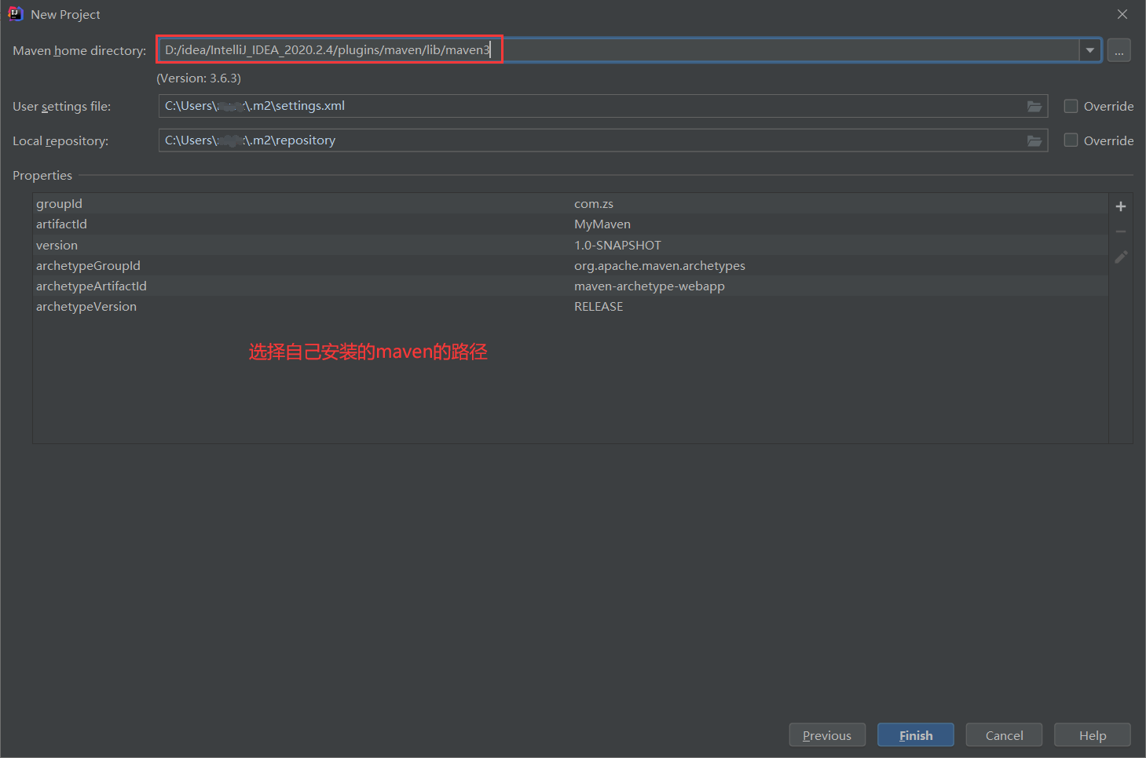Add a new property with the plus icon

pos(1121,206)
